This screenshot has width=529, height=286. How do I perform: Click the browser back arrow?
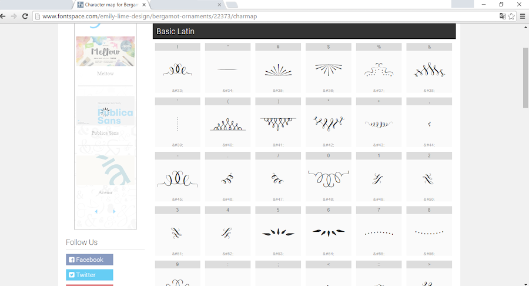pyautogui.click(x=3, y=16)
